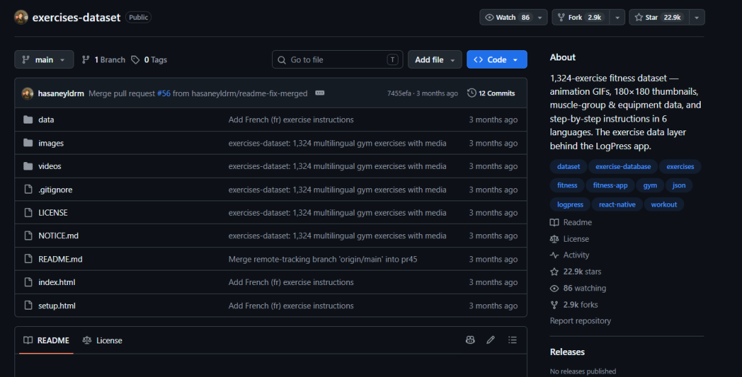Screen dimensions: 742x377
Task: Select the fitness-app topic tag
Action: [x=610, y=185]
